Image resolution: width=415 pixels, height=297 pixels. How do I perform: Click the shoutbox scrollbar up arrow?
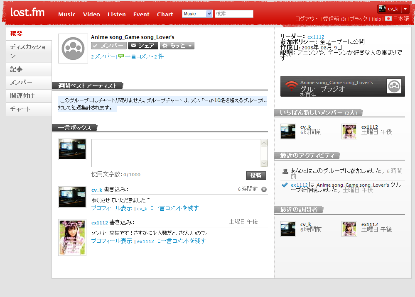pyautogui.click(x=264, y=143)
